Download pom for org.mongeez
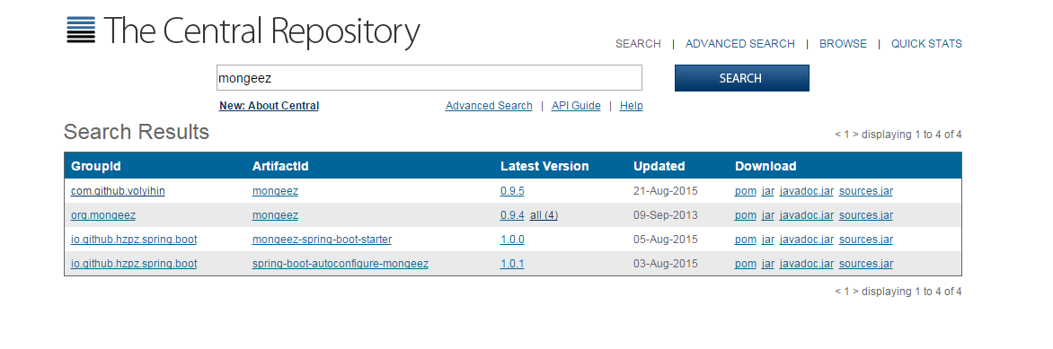 click(746, 215)
